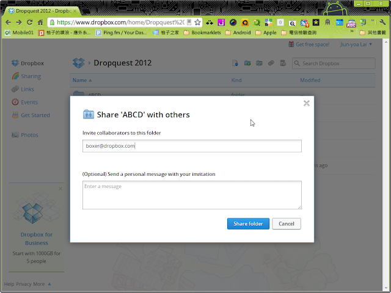Cancel the share folder dialog

287,223
